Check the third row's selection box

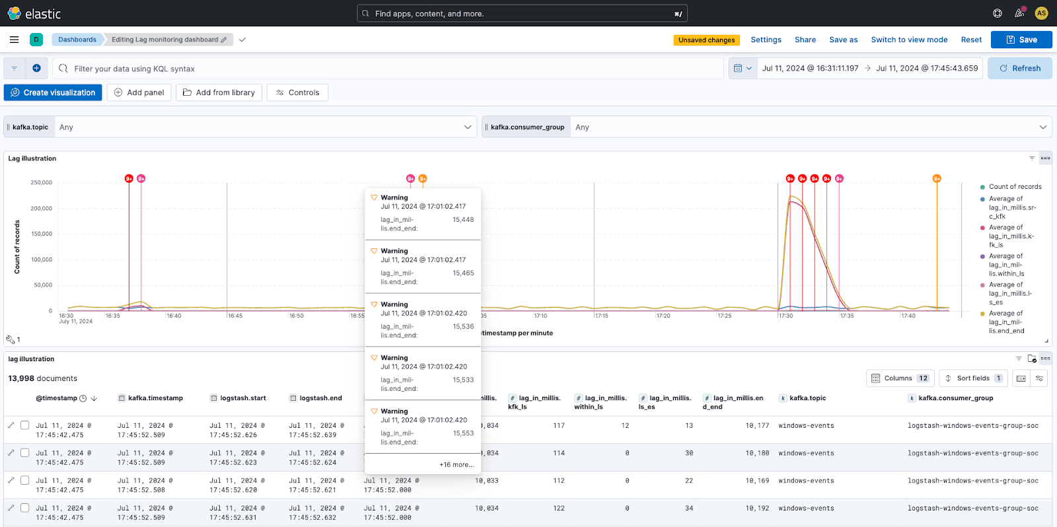coord(25,481)
